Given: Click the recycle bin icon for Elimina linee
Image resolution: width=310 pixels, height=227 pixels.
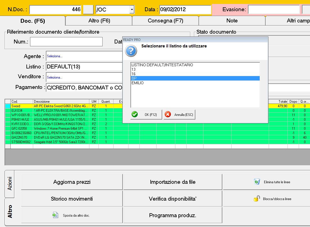Looking at the screenshot, I should pos(257,182).
